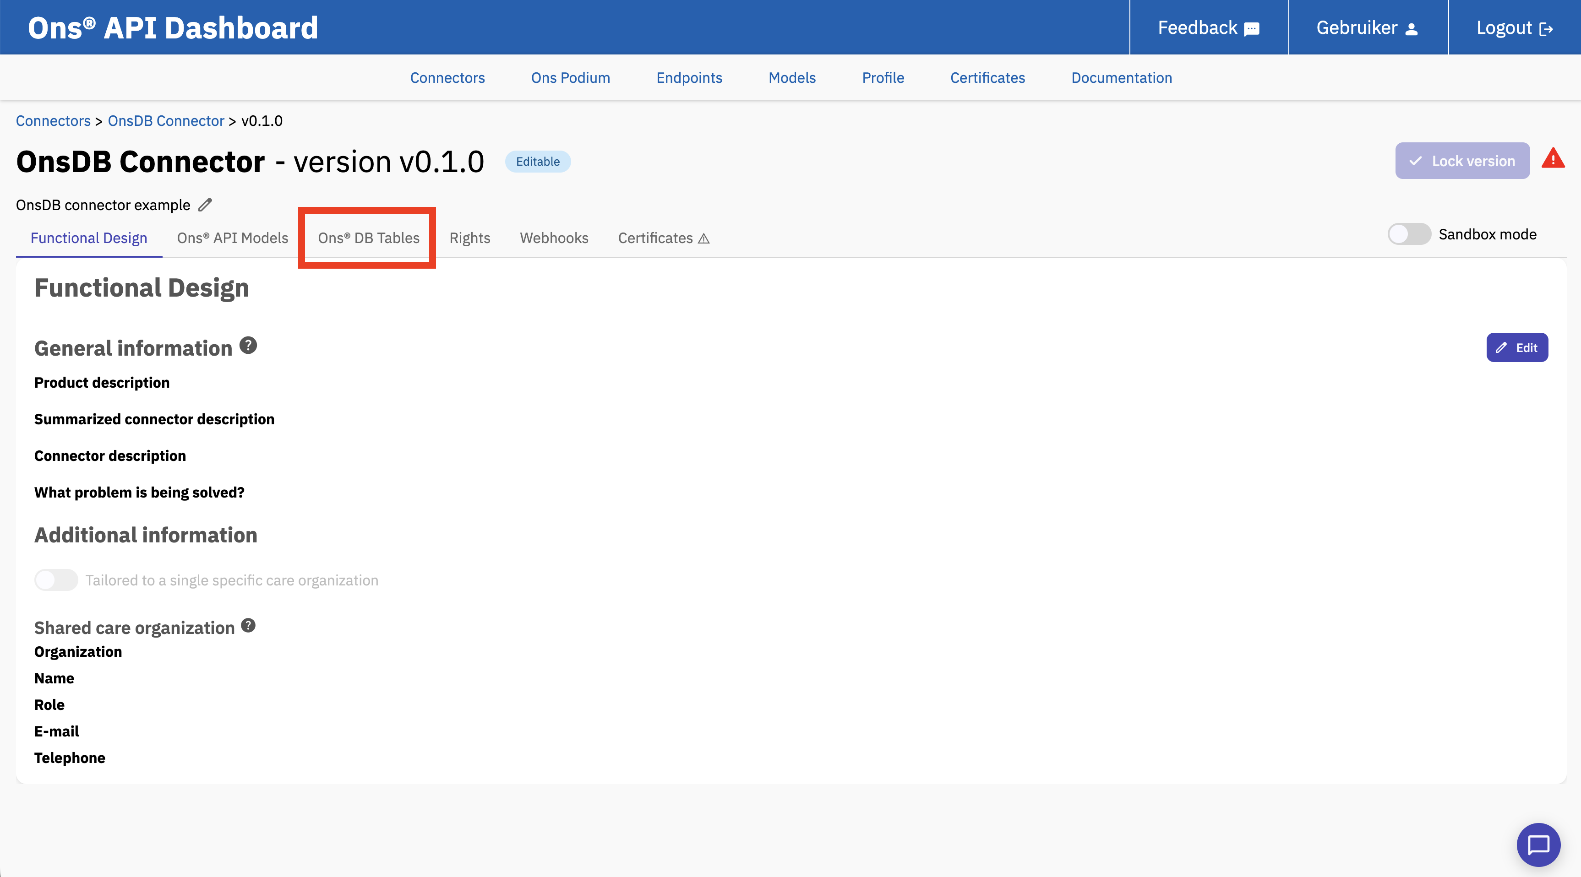Click the red warning triangle icon
Screen dimensions: 1581x877
pos(1553,159)
